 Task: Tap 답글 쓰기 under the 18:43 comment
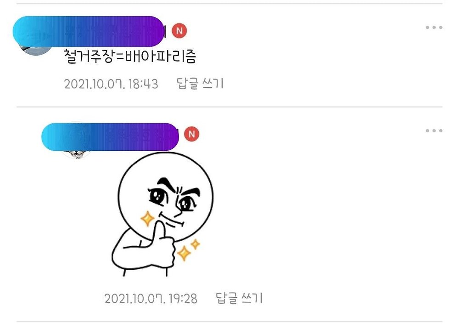200,84
